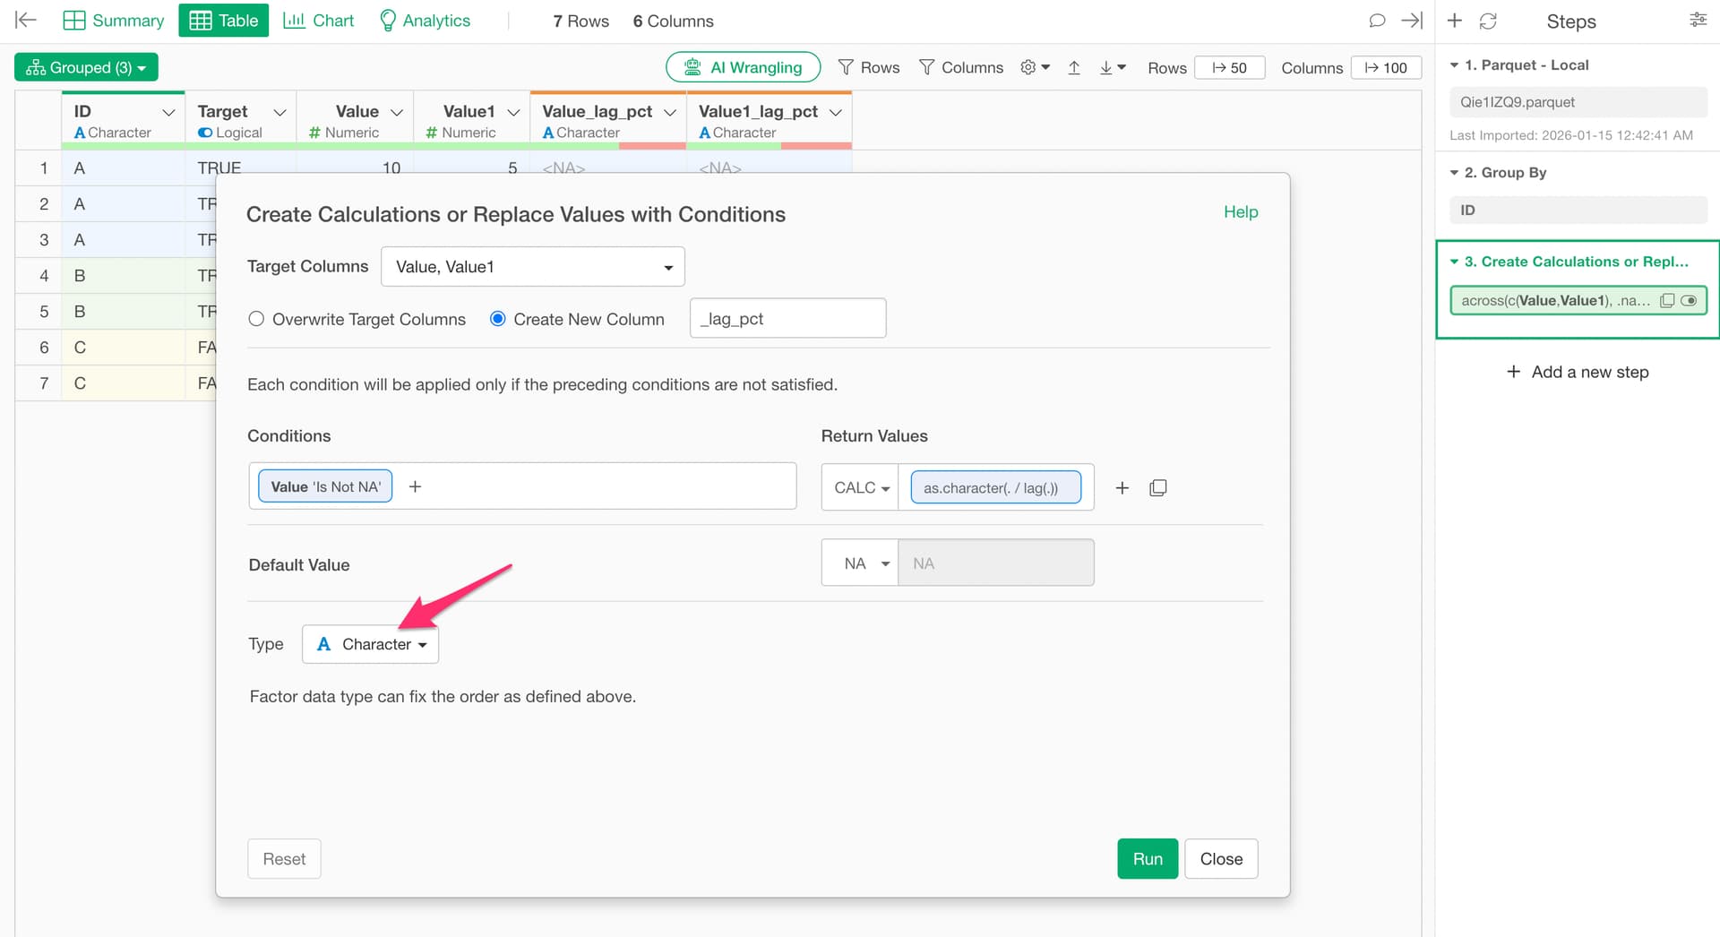Click the duplicate return value icon
The height and width of the screenshot is (937, 1720).
tap(1157, 488)
